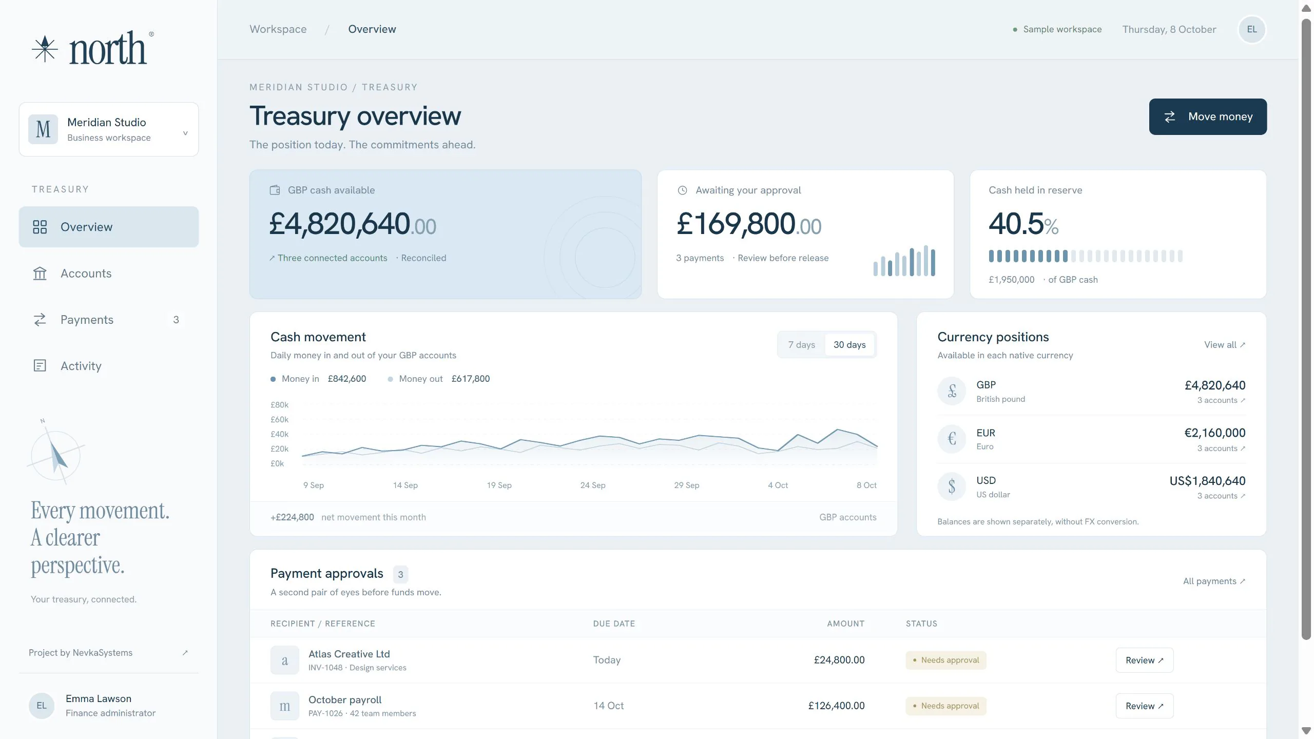Open Activity in the sidebar
The width and height of the screenshot is (1314, 739).
(x=109, y=366)
